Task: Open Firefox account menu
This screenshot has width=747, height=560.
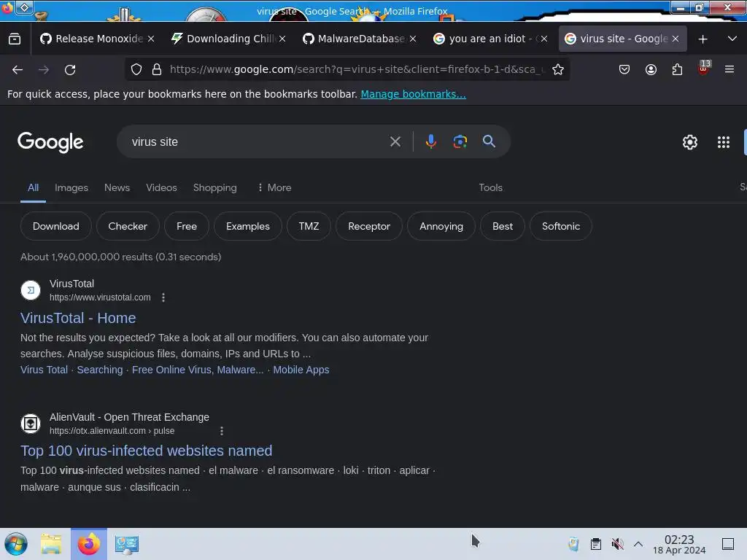Action: [x=651, y=69]
